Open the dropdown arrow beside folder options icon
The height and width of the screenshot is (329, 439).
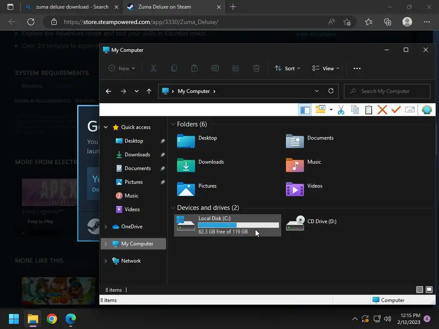tap(331, 110)
